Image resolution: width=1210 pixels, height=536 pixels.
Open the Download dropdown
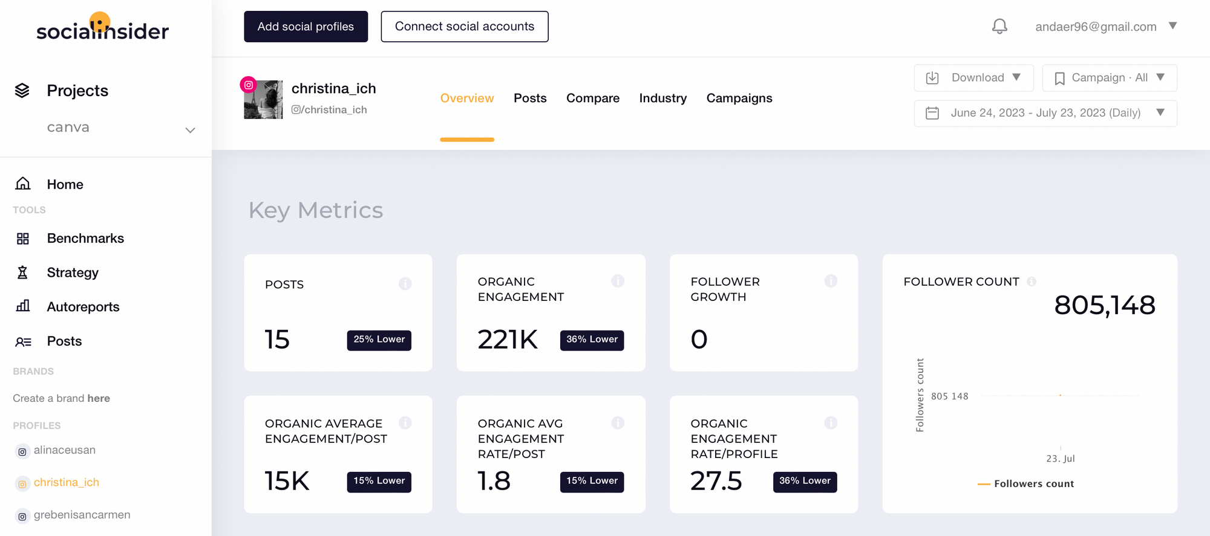click(973, 78)
